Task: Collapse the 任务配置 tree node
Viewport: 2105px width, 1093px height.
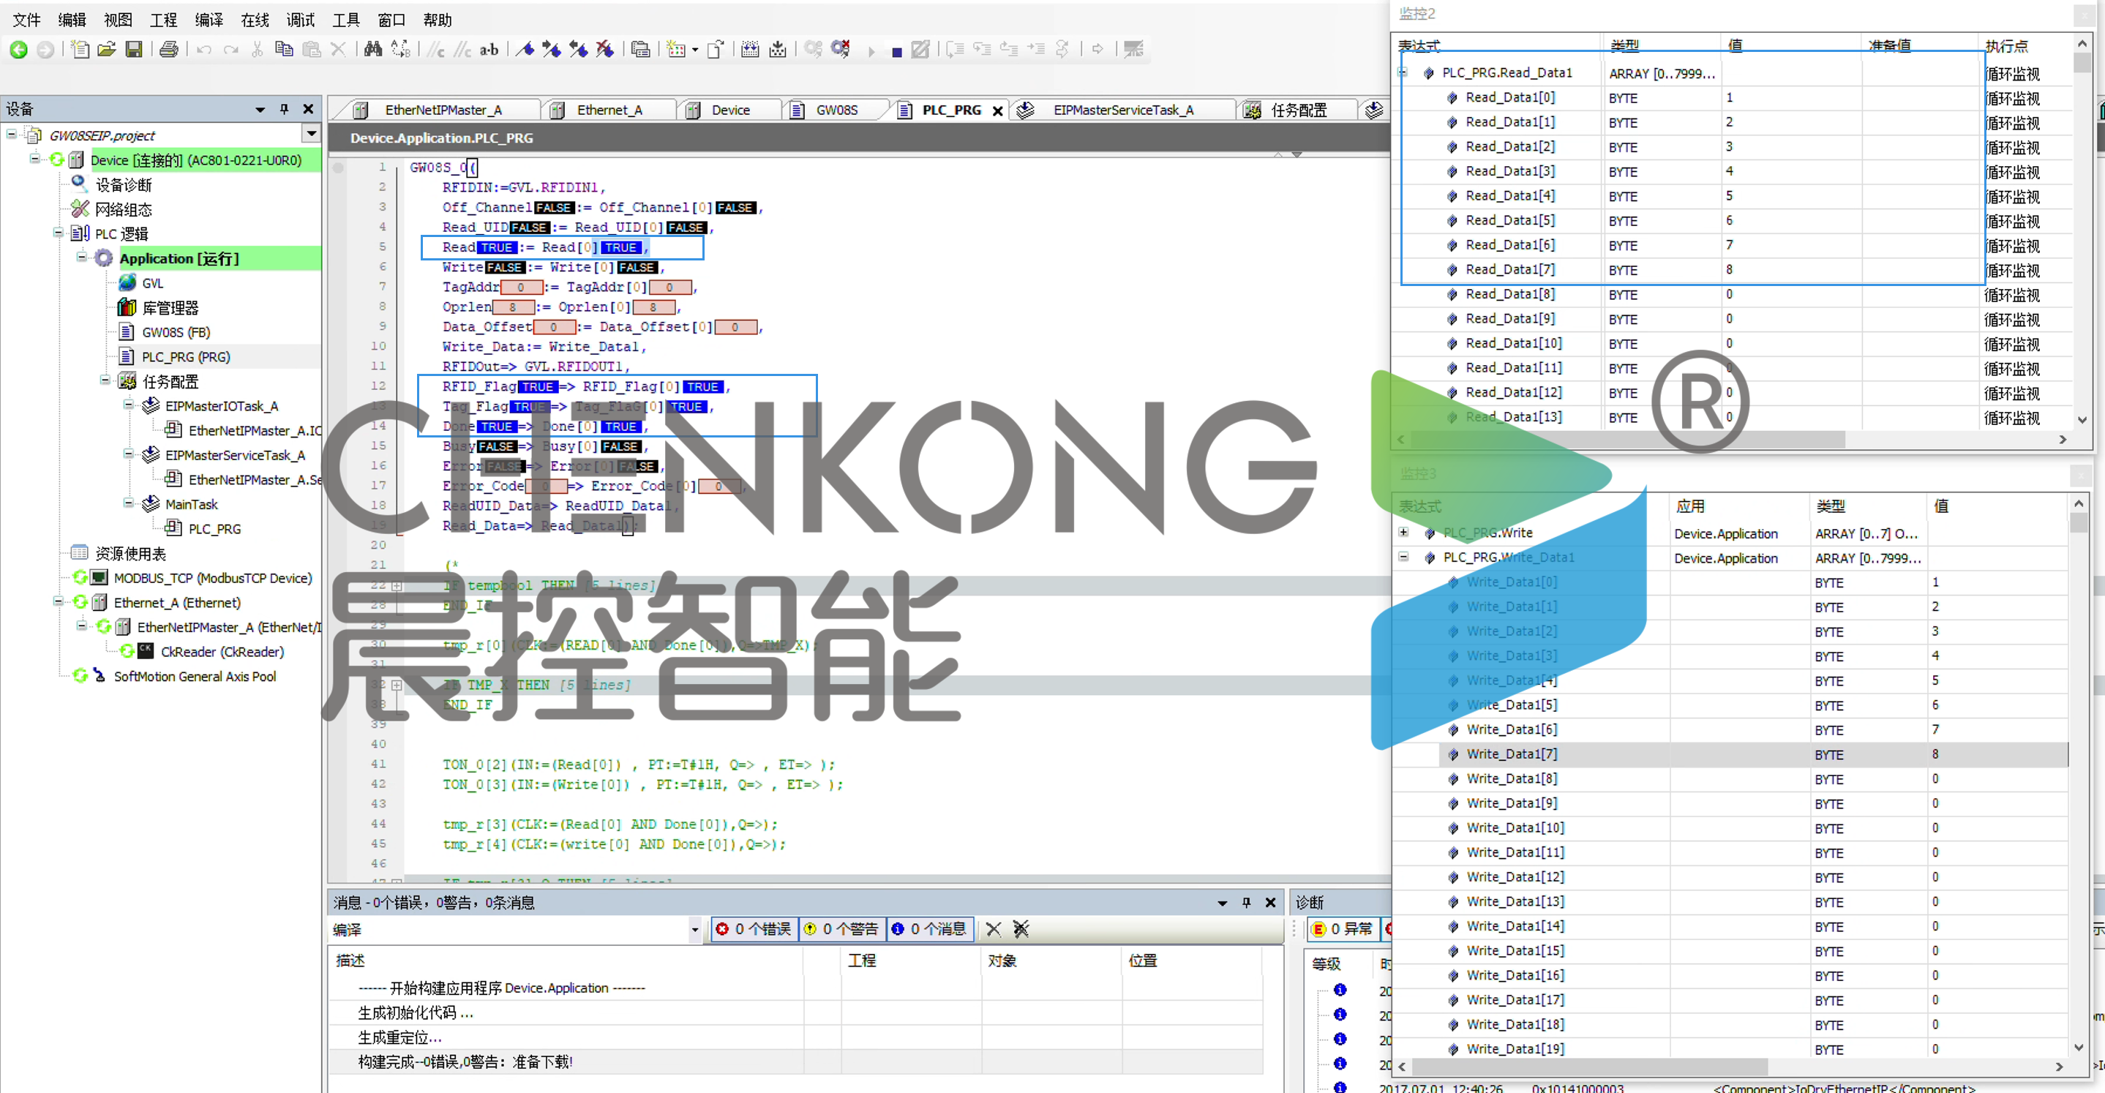Action: tap(105, 380)
